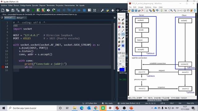Increase pen Width value stepper

(x=123, y=55)
